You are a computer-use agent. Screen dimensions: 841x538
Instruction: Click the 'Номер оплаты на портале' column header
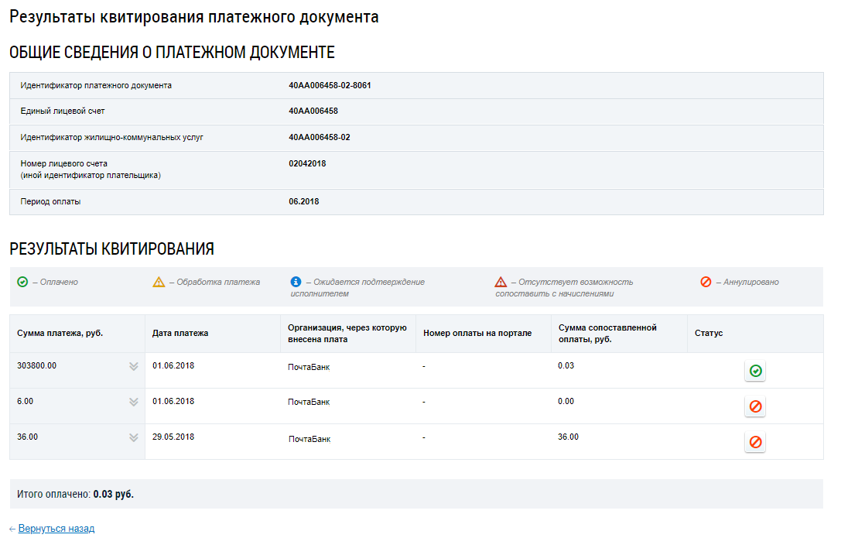pyautogui.click(x=477, y=334)
